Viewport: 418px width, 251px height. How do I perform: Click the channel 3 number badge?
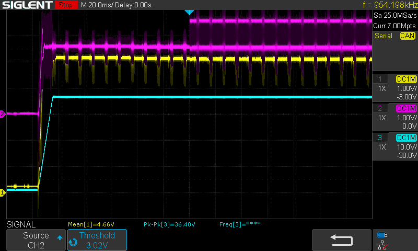click(379, 137)
